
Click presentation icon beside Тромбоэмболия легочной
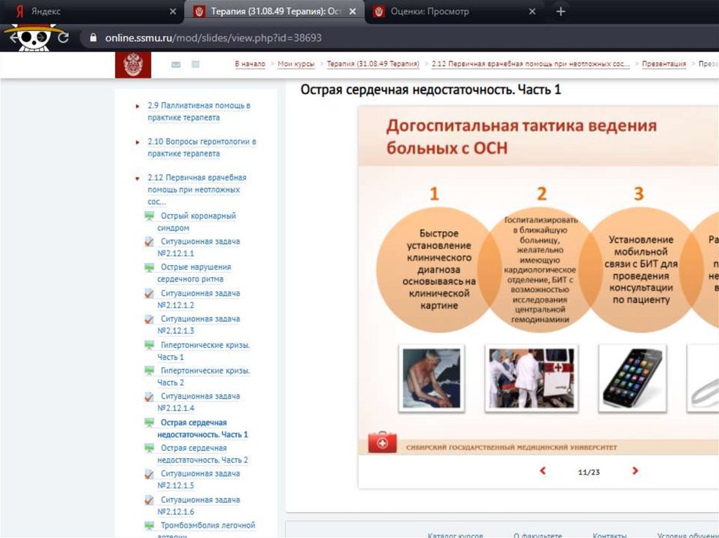click(x=150, y=525)
